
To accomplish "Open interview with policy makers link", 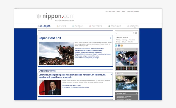I will [89, 50].
